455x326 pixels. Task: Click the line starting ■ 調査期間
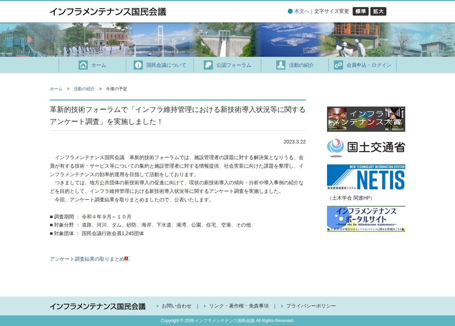click(91, 217)
